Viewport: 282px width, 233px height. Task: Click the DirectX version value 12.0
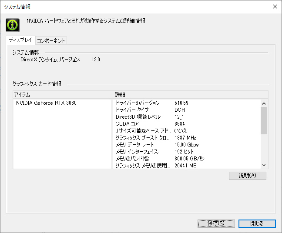click(x=96, y=60)
